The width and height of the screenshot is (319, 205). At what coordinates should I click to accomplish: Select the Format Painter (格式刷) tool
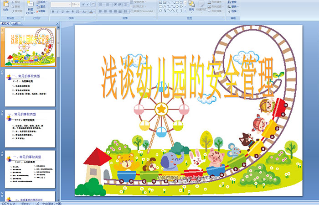click(17, 11)
